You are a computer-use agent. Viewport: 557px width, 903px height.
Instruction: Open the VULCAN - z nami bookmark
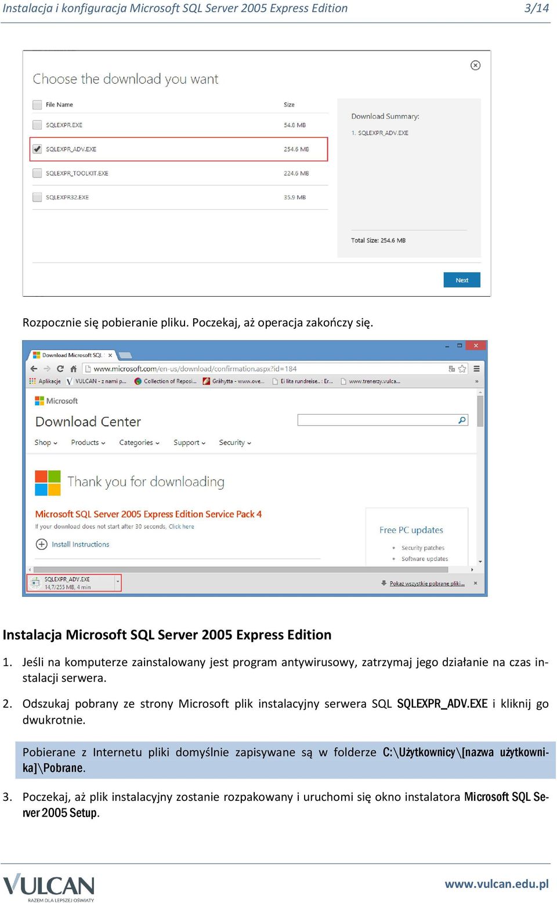tap(96, 382)
